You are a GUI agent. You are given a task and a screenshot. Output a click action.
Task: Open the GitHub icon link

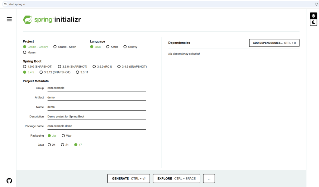point(9,180)
